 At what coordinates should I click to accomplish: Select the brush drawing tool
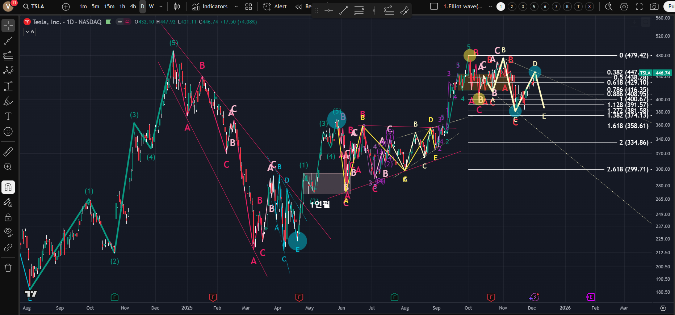(x=8, y=101)
